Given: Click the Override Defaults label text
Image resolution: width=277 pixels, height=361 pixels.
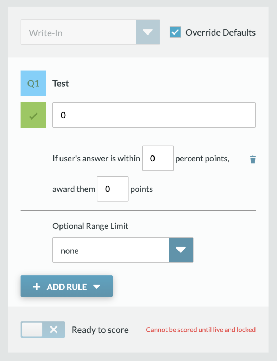Looking at the screenshot, I should 220,32.
